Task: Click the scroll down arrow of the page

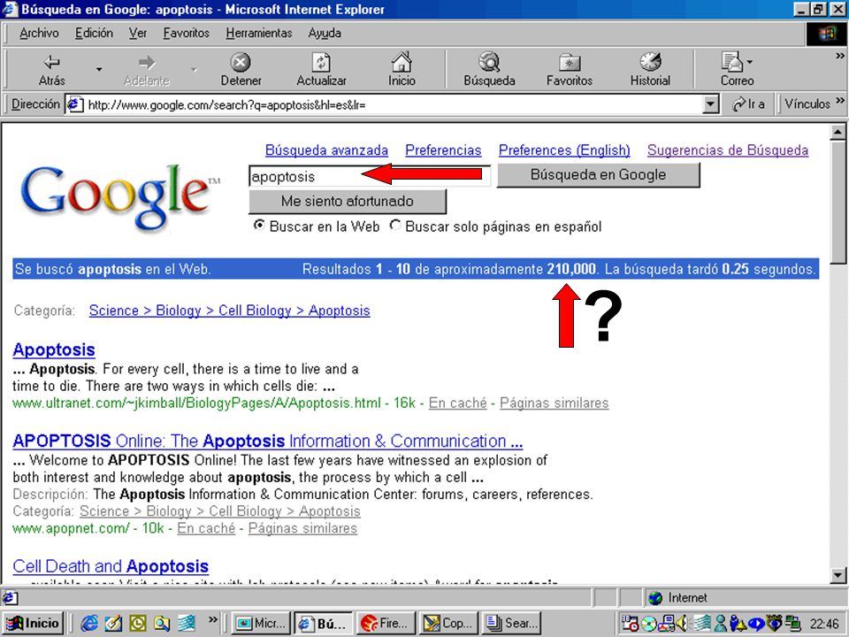Action: pyautogui.click(x=838, y=575)
